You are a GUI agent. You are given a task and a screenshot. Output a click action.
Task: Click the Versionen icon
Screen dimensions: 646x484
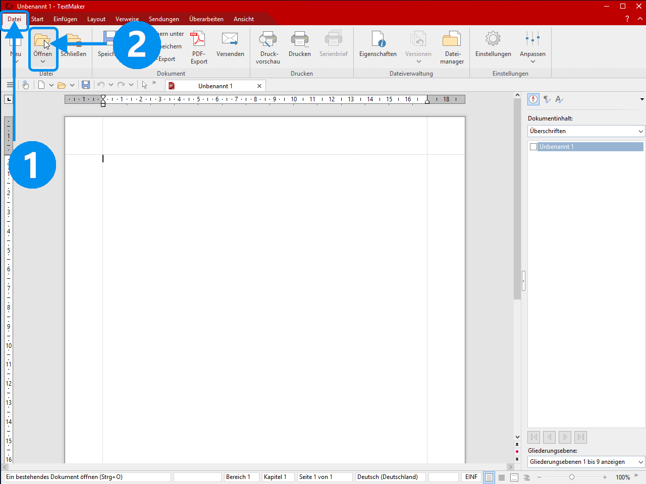[418, 39]
